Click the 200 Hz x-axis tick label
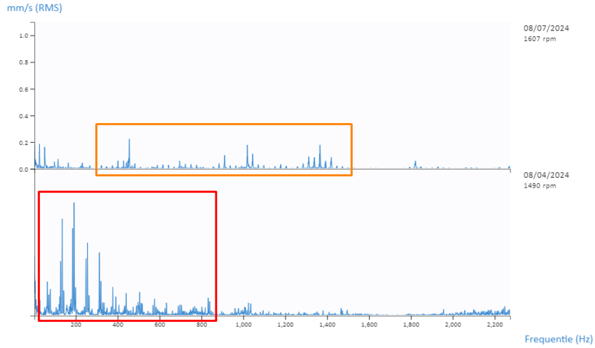595x348 pixels. pyautogui.click(x=76, y=324)
